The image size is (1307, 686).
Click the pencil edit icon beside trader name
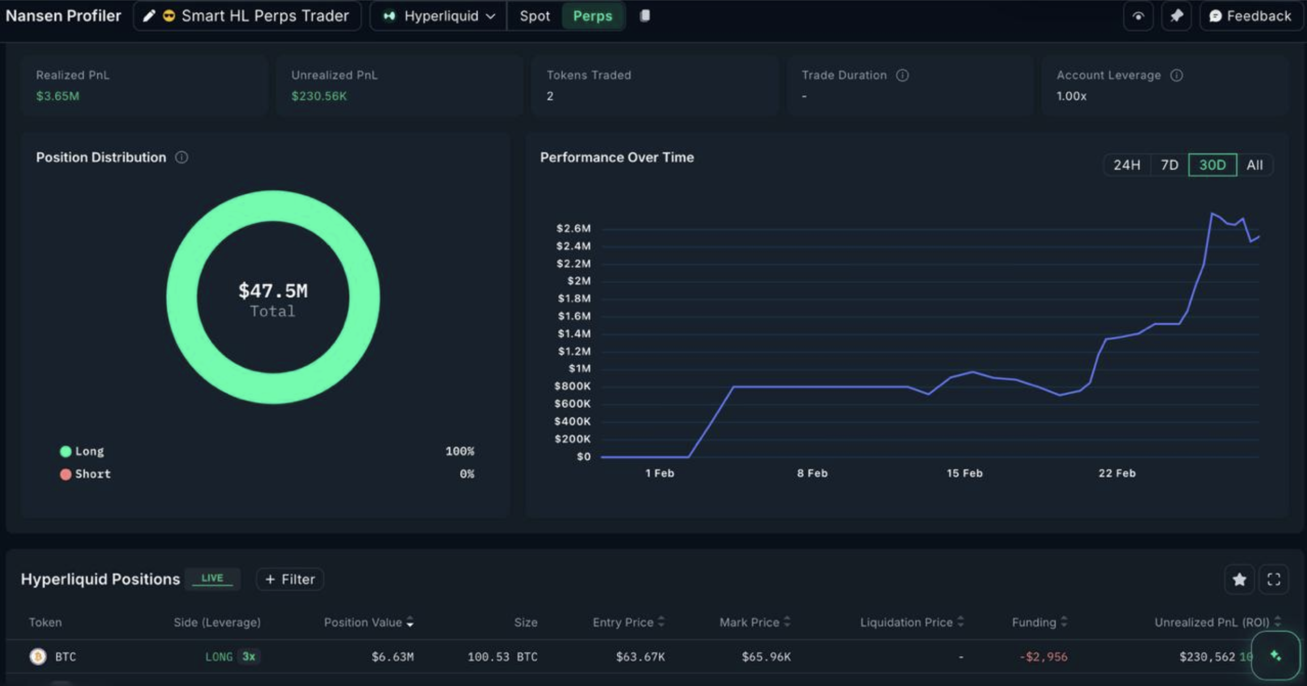148,16
